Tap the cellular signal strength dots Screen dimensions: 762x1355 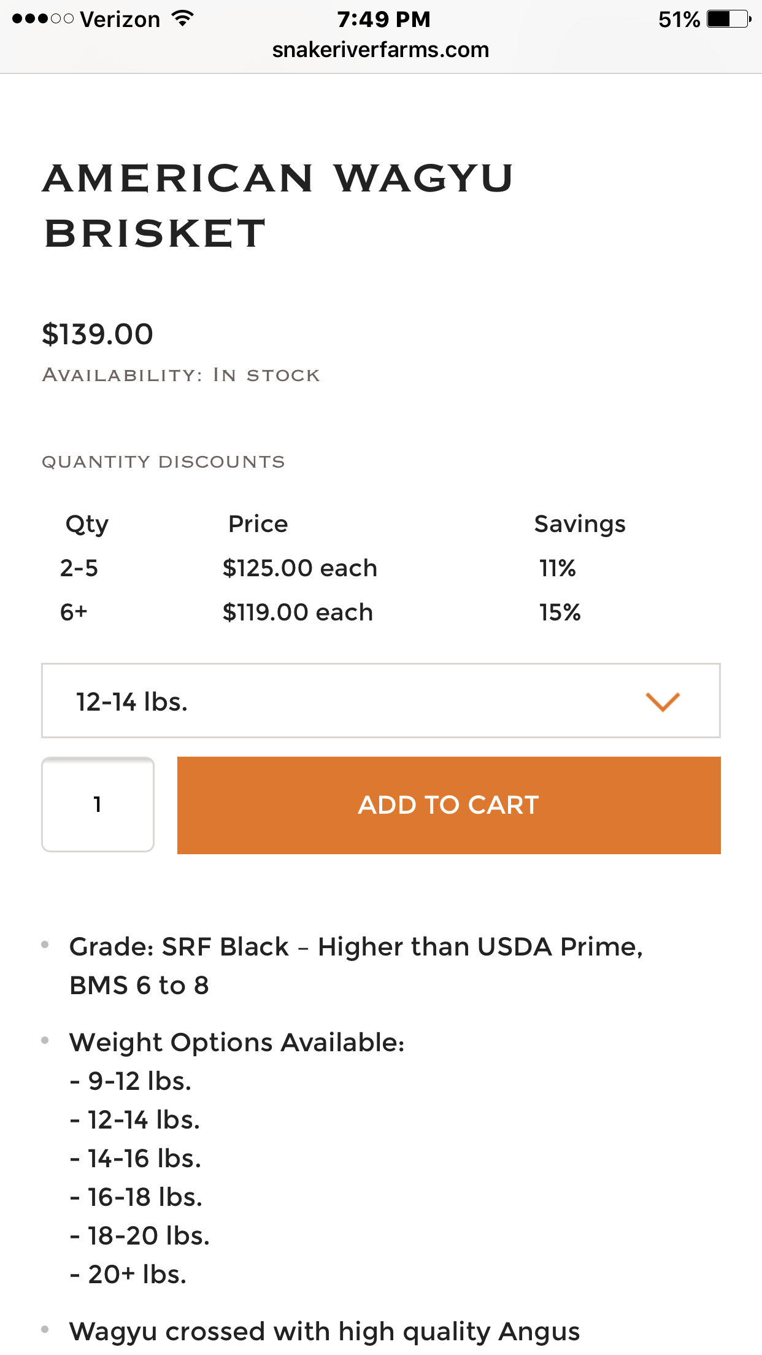click(42, 19)
